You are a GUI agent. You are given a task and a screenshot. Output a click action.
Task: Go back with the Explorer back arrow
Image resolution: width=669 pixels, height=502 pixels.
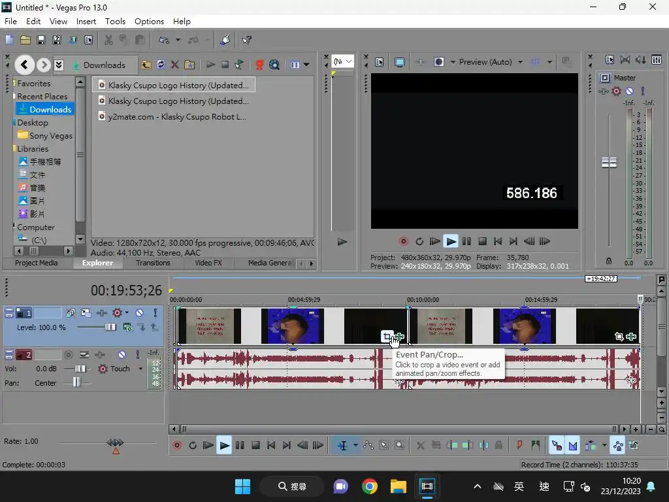[x=24, y=65]
